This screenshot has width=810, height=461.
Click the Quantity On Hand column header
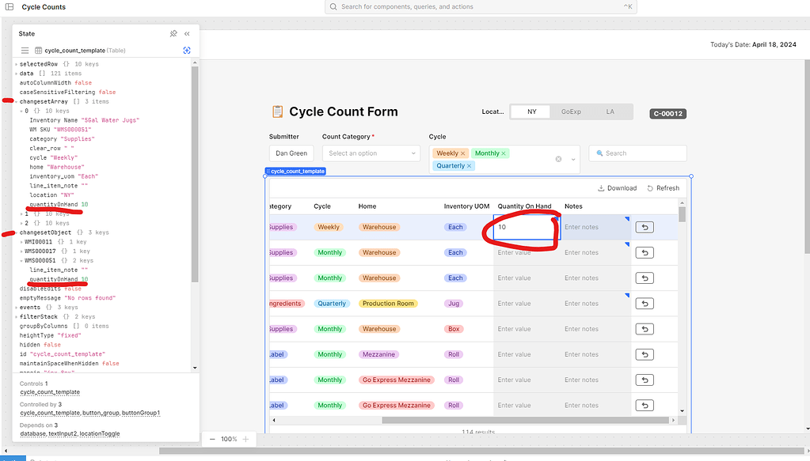[524, 207]
